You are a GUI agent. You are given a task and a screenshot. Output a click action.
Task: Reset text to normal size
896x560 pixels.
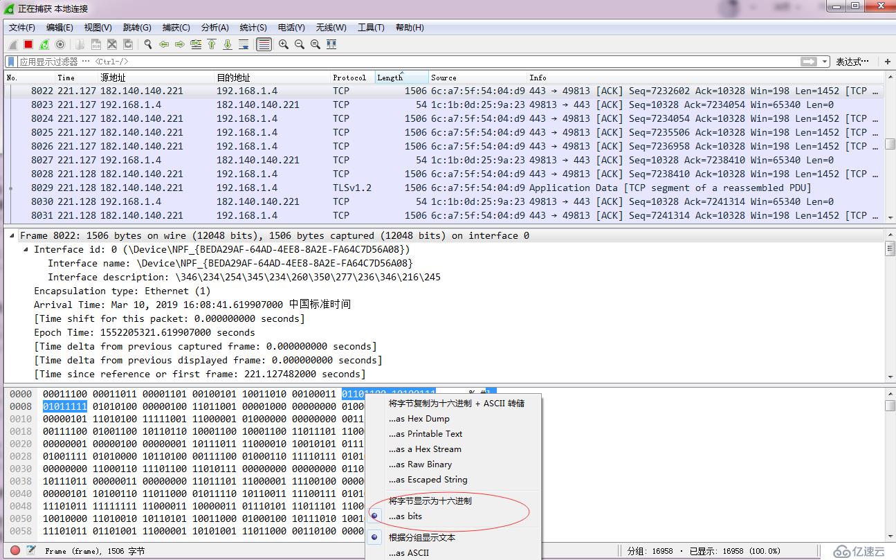(316, 44)
